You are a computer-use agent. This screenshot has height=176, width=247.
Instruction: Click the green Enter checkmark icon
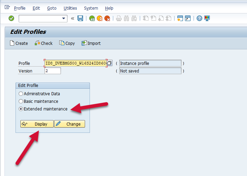click(11, 18)
